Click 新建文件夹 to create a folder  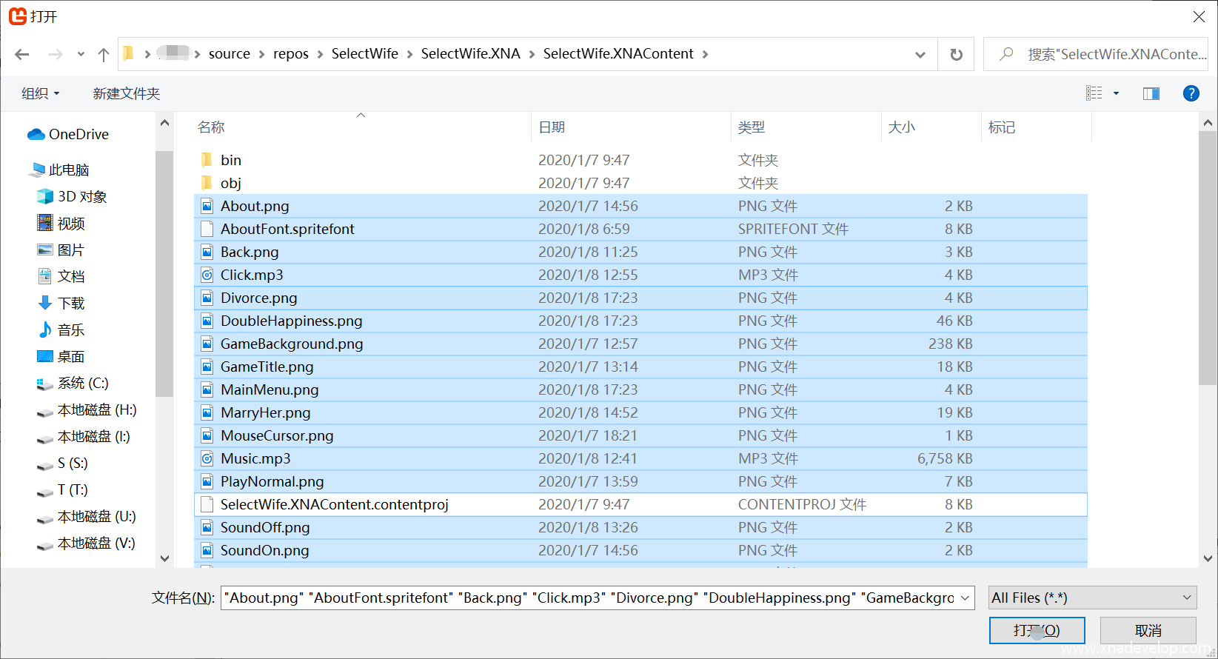pos(126,93)
